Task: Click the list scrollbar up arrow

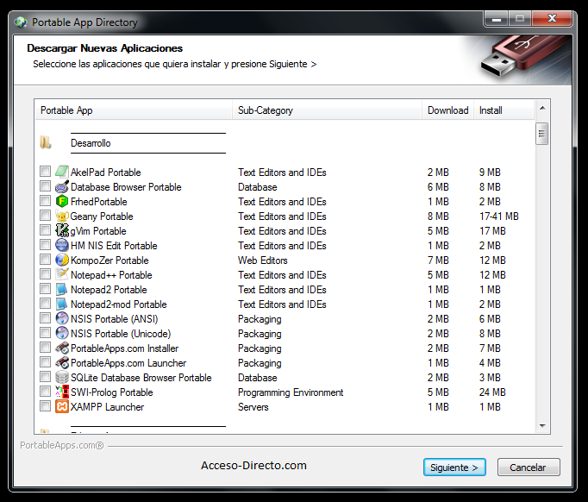Action: pyautogui.click(x=542, y=108)
